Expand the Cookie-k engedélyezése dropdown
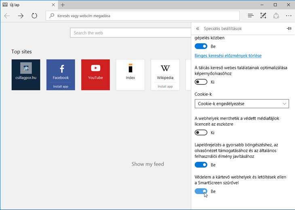295x210 pixels. [242, 104]
